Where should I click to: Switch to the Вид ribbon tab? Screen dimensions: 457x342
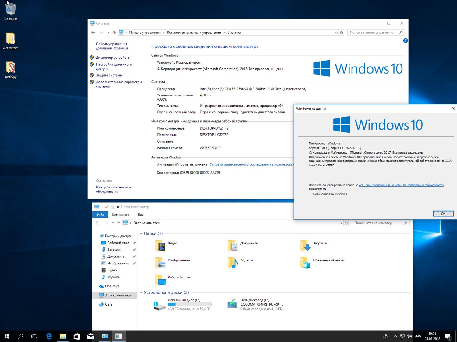[x=141, y=215]
